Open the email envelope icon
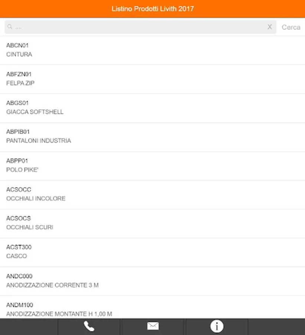This screenshot has width=305, height=335. click(153, 326)
